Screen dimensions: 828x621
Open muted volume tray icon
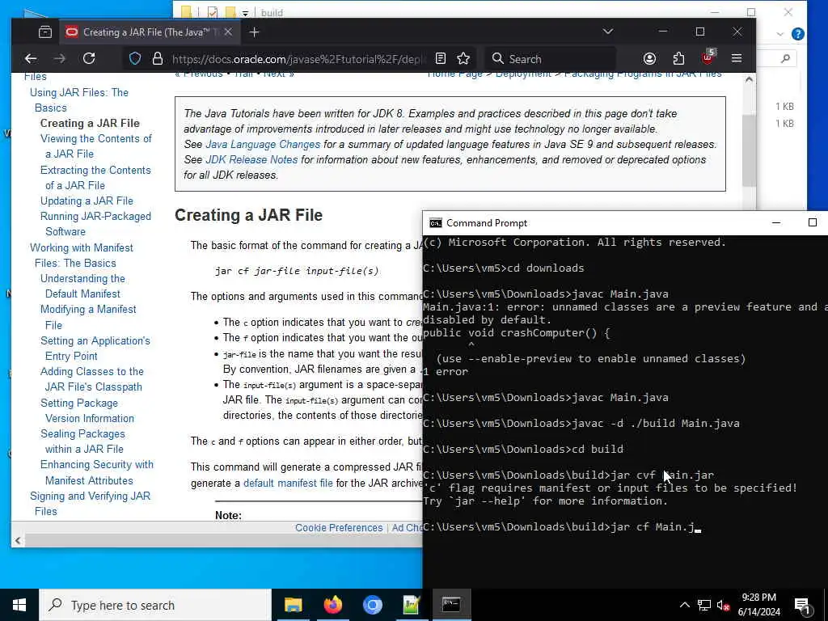click(x=723, y=605)
